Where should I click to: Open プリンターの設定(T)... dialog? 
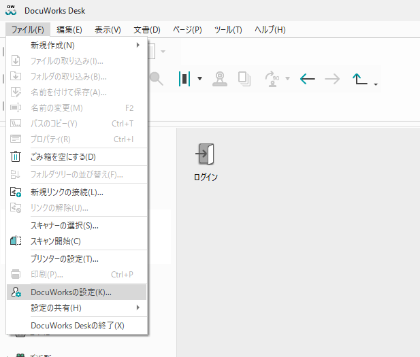(x=77, y=259)
